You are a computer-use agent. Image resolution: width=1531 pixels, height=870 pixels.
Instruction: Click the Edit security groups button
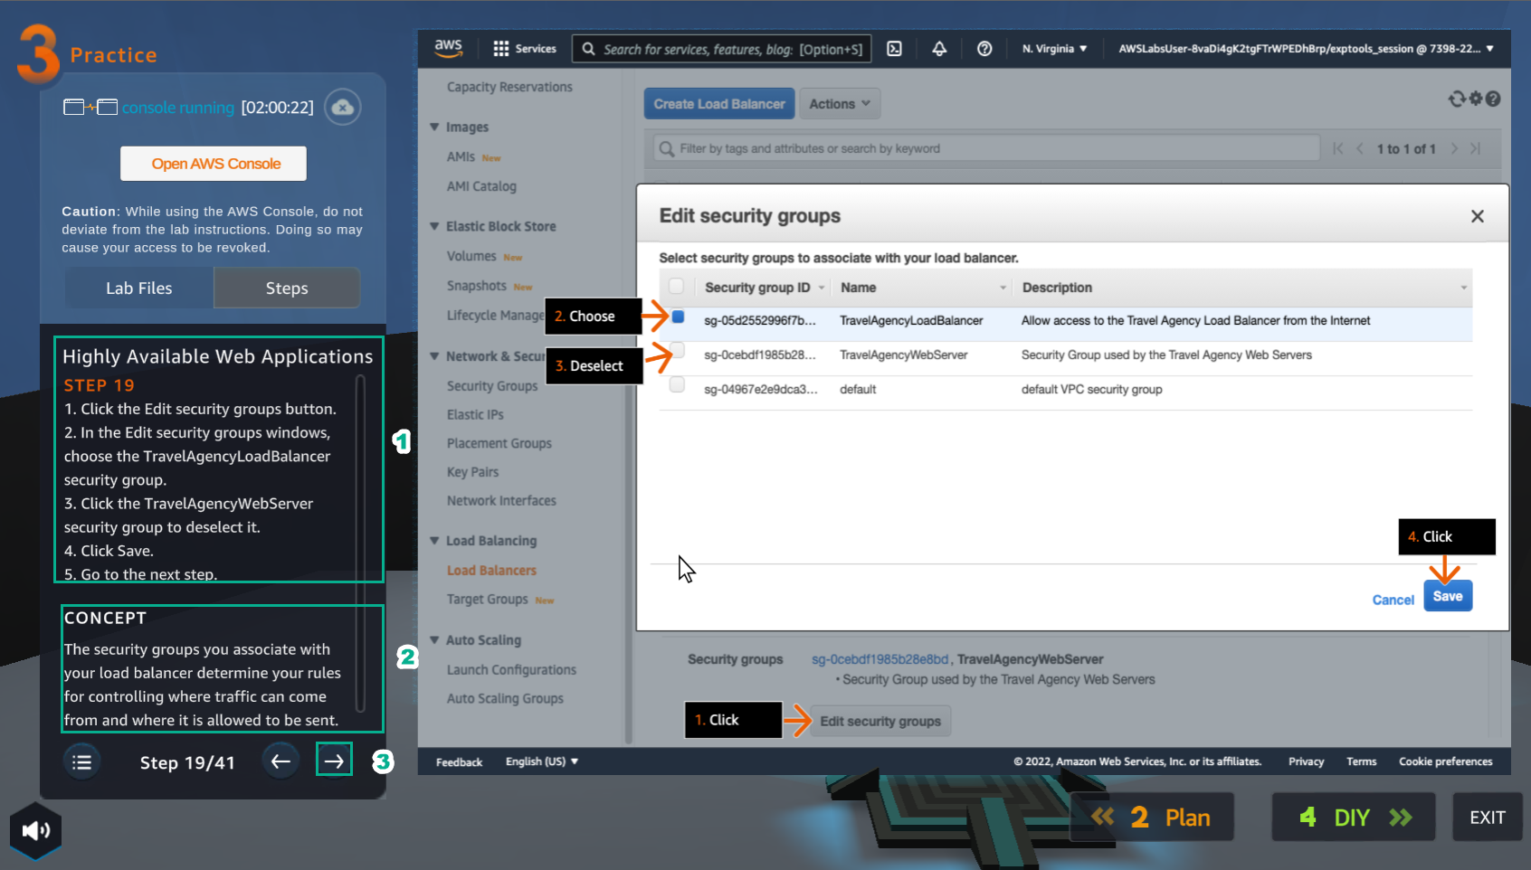tap(880, 721)
